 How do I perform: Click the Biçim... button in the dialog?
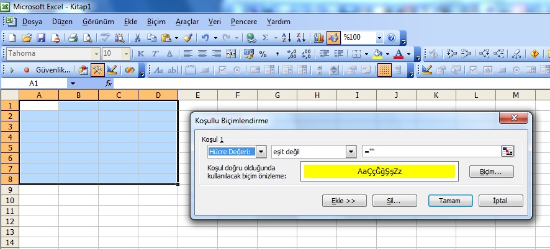click(491, 172)
